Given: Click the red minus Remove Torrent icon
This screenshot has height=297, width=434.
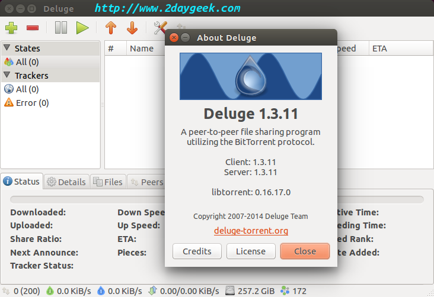Looking at the screenshot, I should coord(33,28).
